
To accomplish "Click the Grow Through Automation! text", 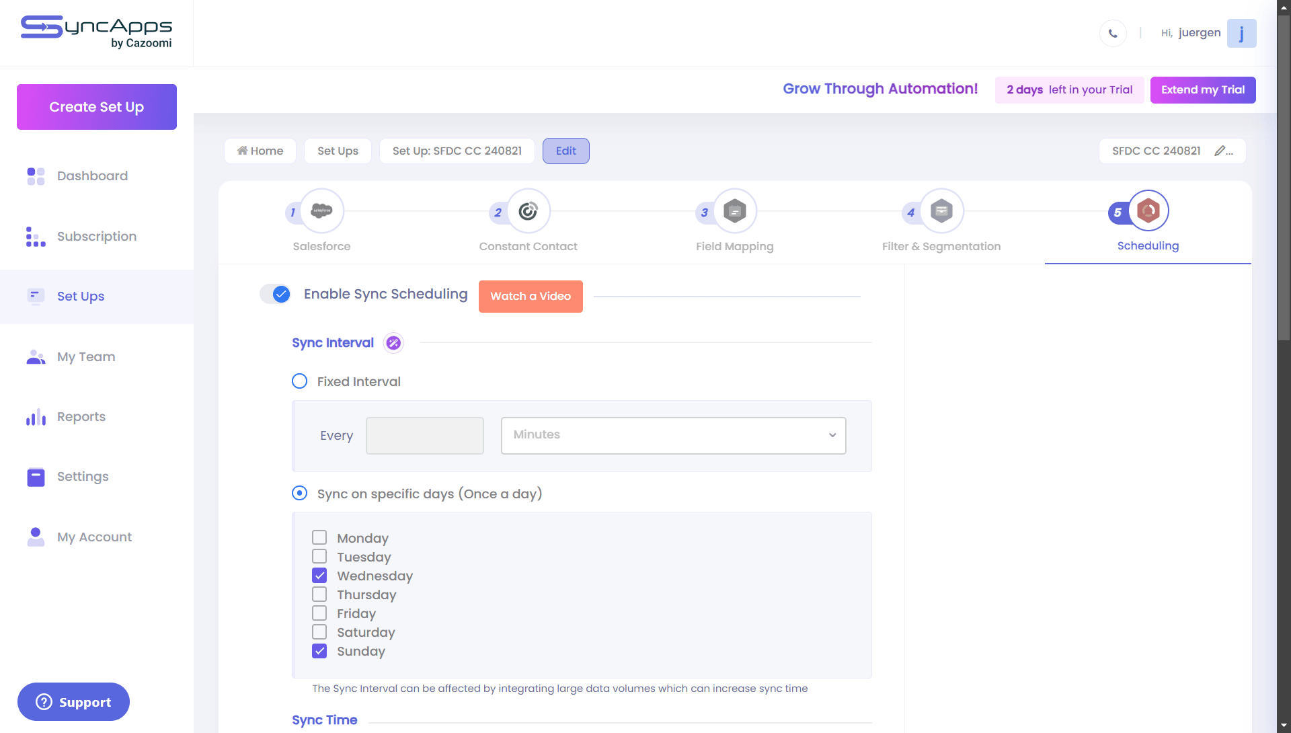I will coord(880,89).
